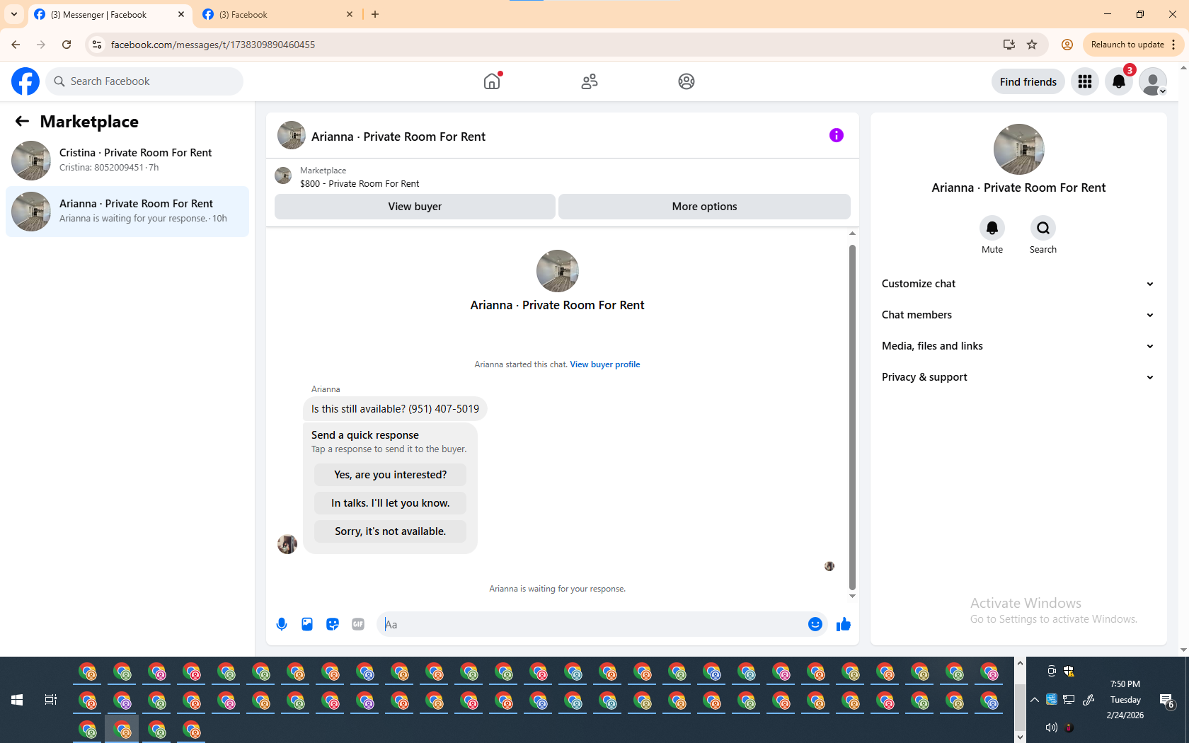The height and width of the screenshot is (743, 1189).
Task: Open the Chrome profile icon
Action: 1067,45
